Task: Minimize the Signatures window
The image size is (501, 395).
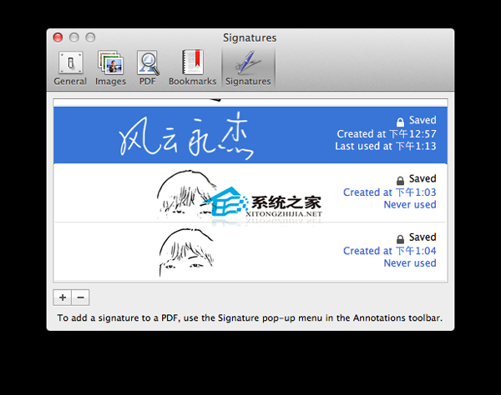Action: 74,37
